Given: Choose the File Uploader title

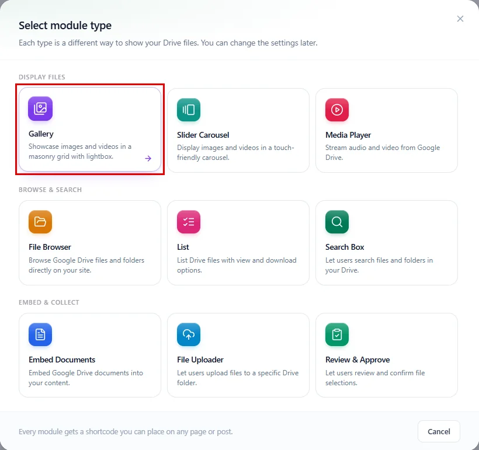Looking at the screenshot, I should pyautogui.click(x=200, y=360).
